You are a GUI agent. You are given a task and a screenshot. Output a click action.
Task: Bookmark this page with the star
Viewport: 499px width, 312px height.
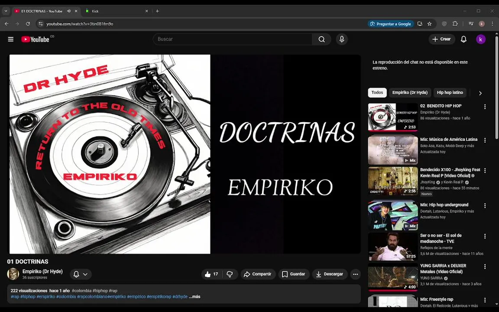click(429, 24)
